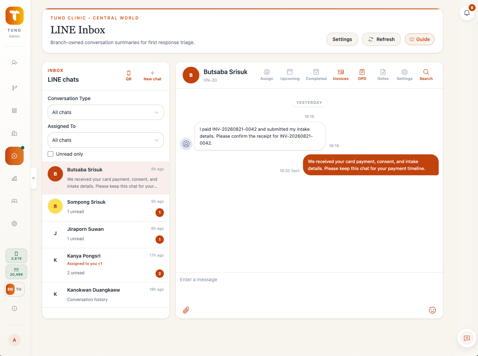Image resolution: width=478 pixels, height=356 pixels.
Task: Click the received INV-20260821-0042 message
Action: point(260,136)
